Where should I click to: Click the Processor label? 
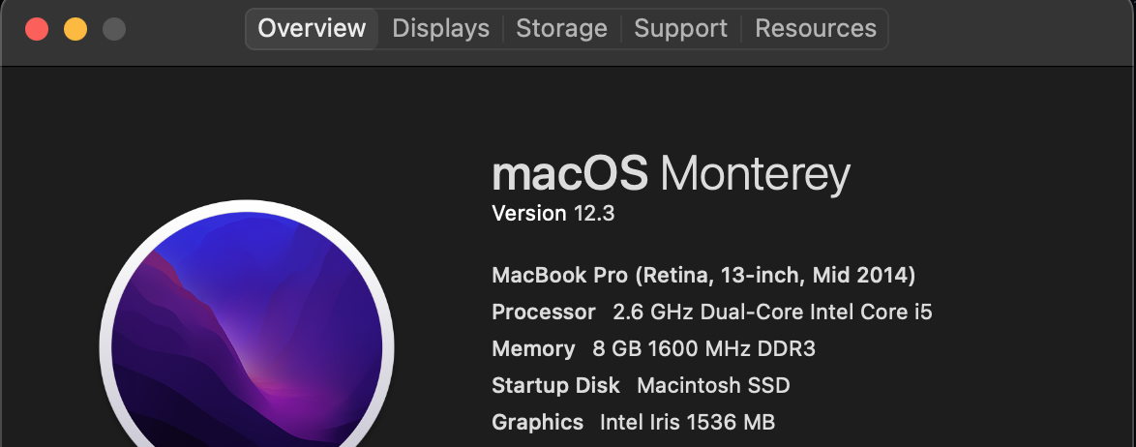[543, 312]
